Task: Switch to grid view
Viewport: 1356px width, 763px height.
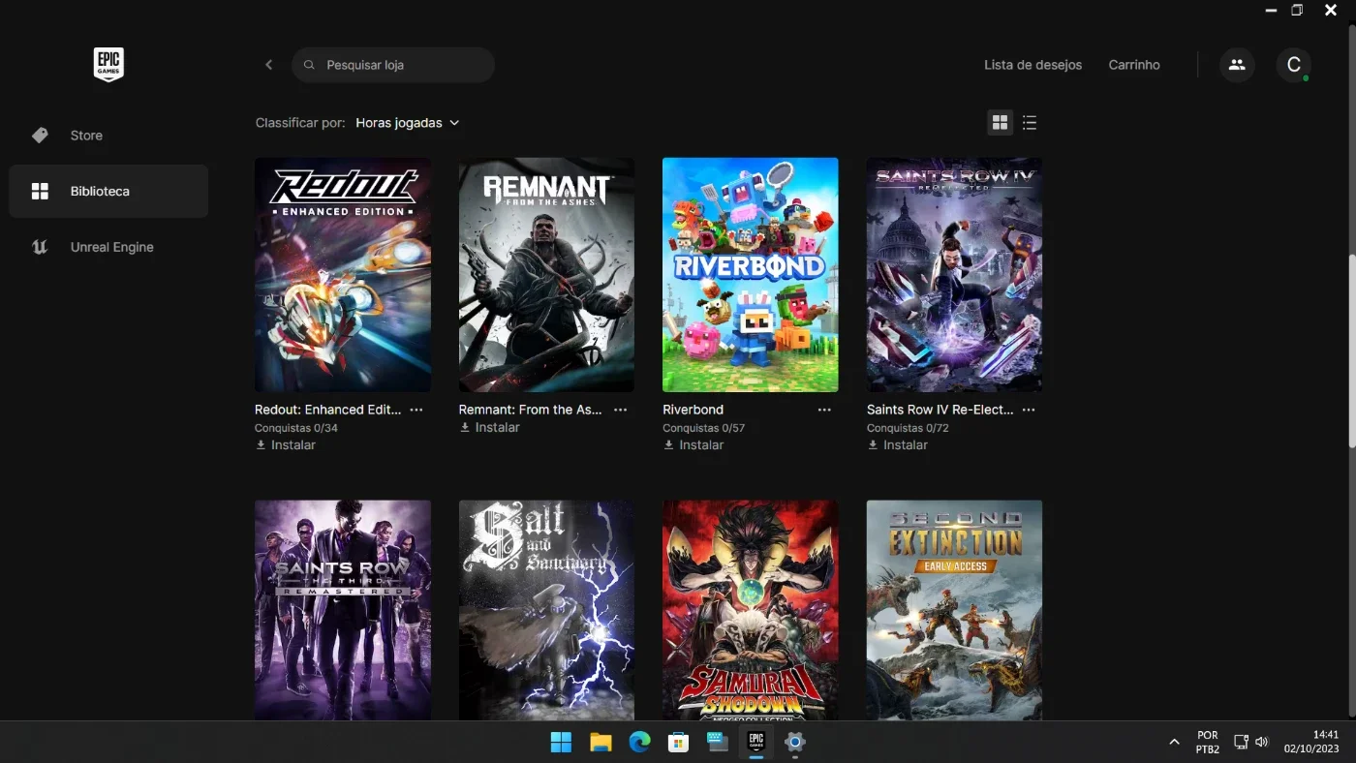Action: pyautogui.click(x=1000, y=122)
